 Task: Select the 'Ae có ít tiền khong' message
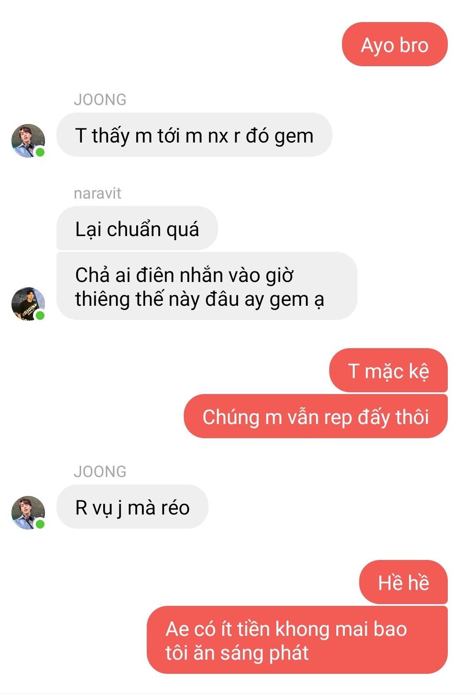coord(297,640)
